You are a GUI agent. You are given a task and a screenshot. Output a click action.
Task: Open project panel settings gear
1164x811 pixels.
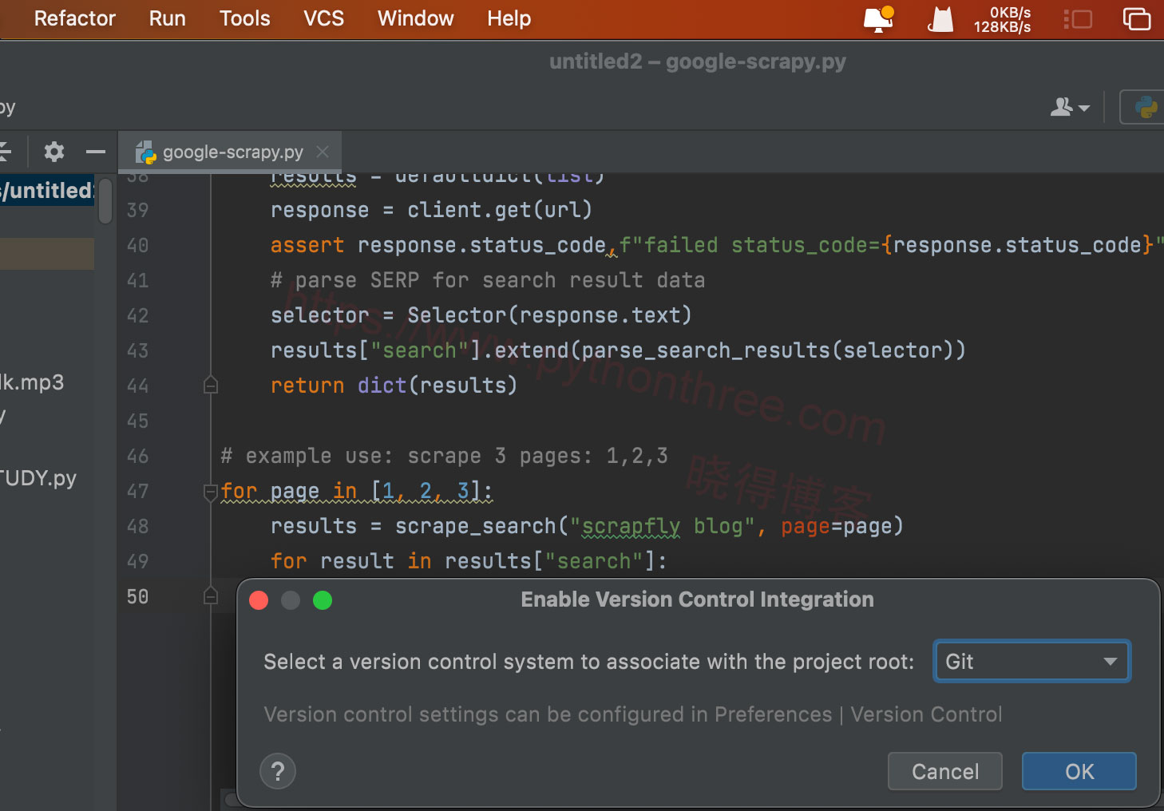tap(53, 151)
